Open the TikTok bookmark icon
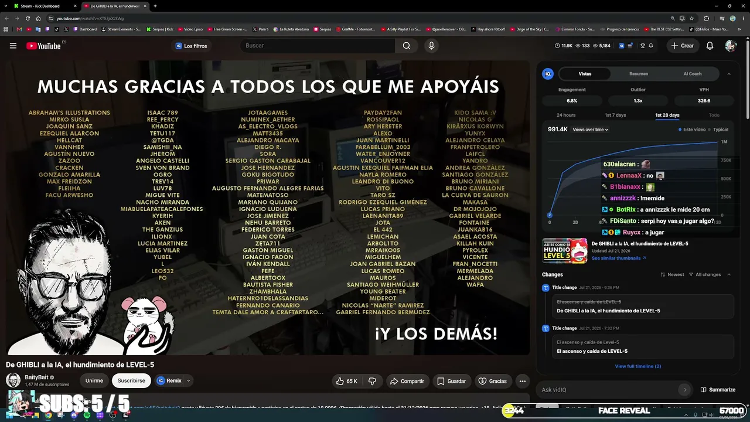The width and height of the screenshot is (750, 422). click(57, 29)
